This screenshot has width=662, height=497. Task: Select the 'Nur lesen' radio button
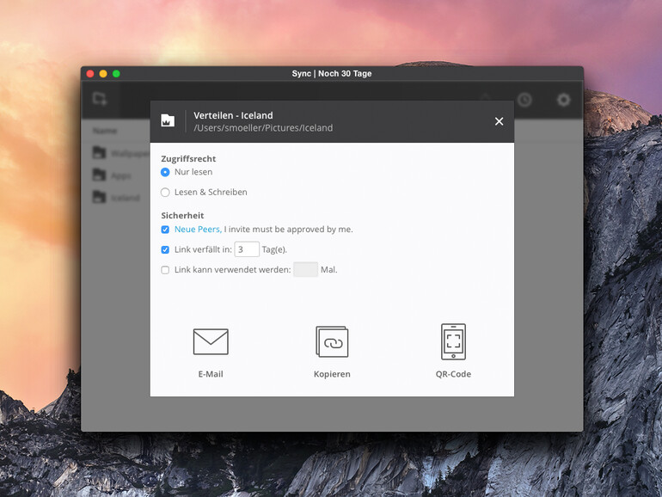[x=166, y=172]
